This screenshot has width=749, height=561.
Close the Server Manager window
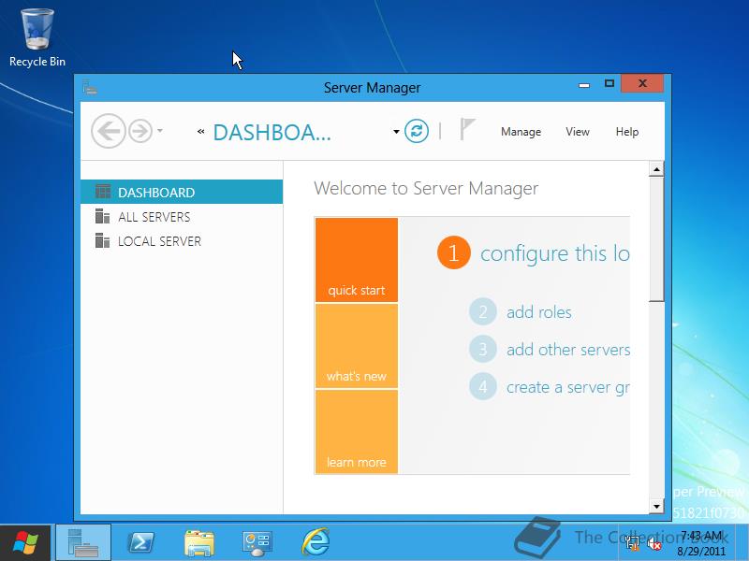[x=642, y=83]
